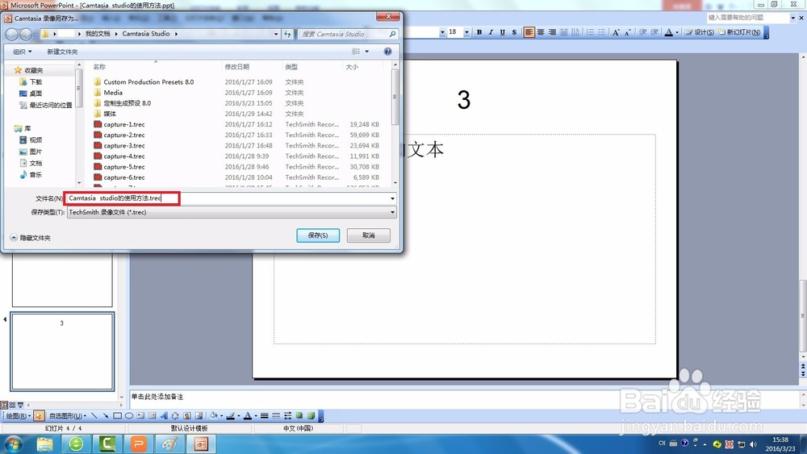
Task: Open Camtasia Studio from Windows taskbar
Action: click(107, 444)
